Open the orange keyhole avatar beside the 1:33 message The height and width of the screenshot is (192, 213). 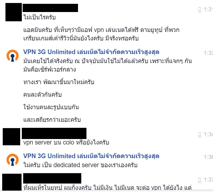click(13, 56)
